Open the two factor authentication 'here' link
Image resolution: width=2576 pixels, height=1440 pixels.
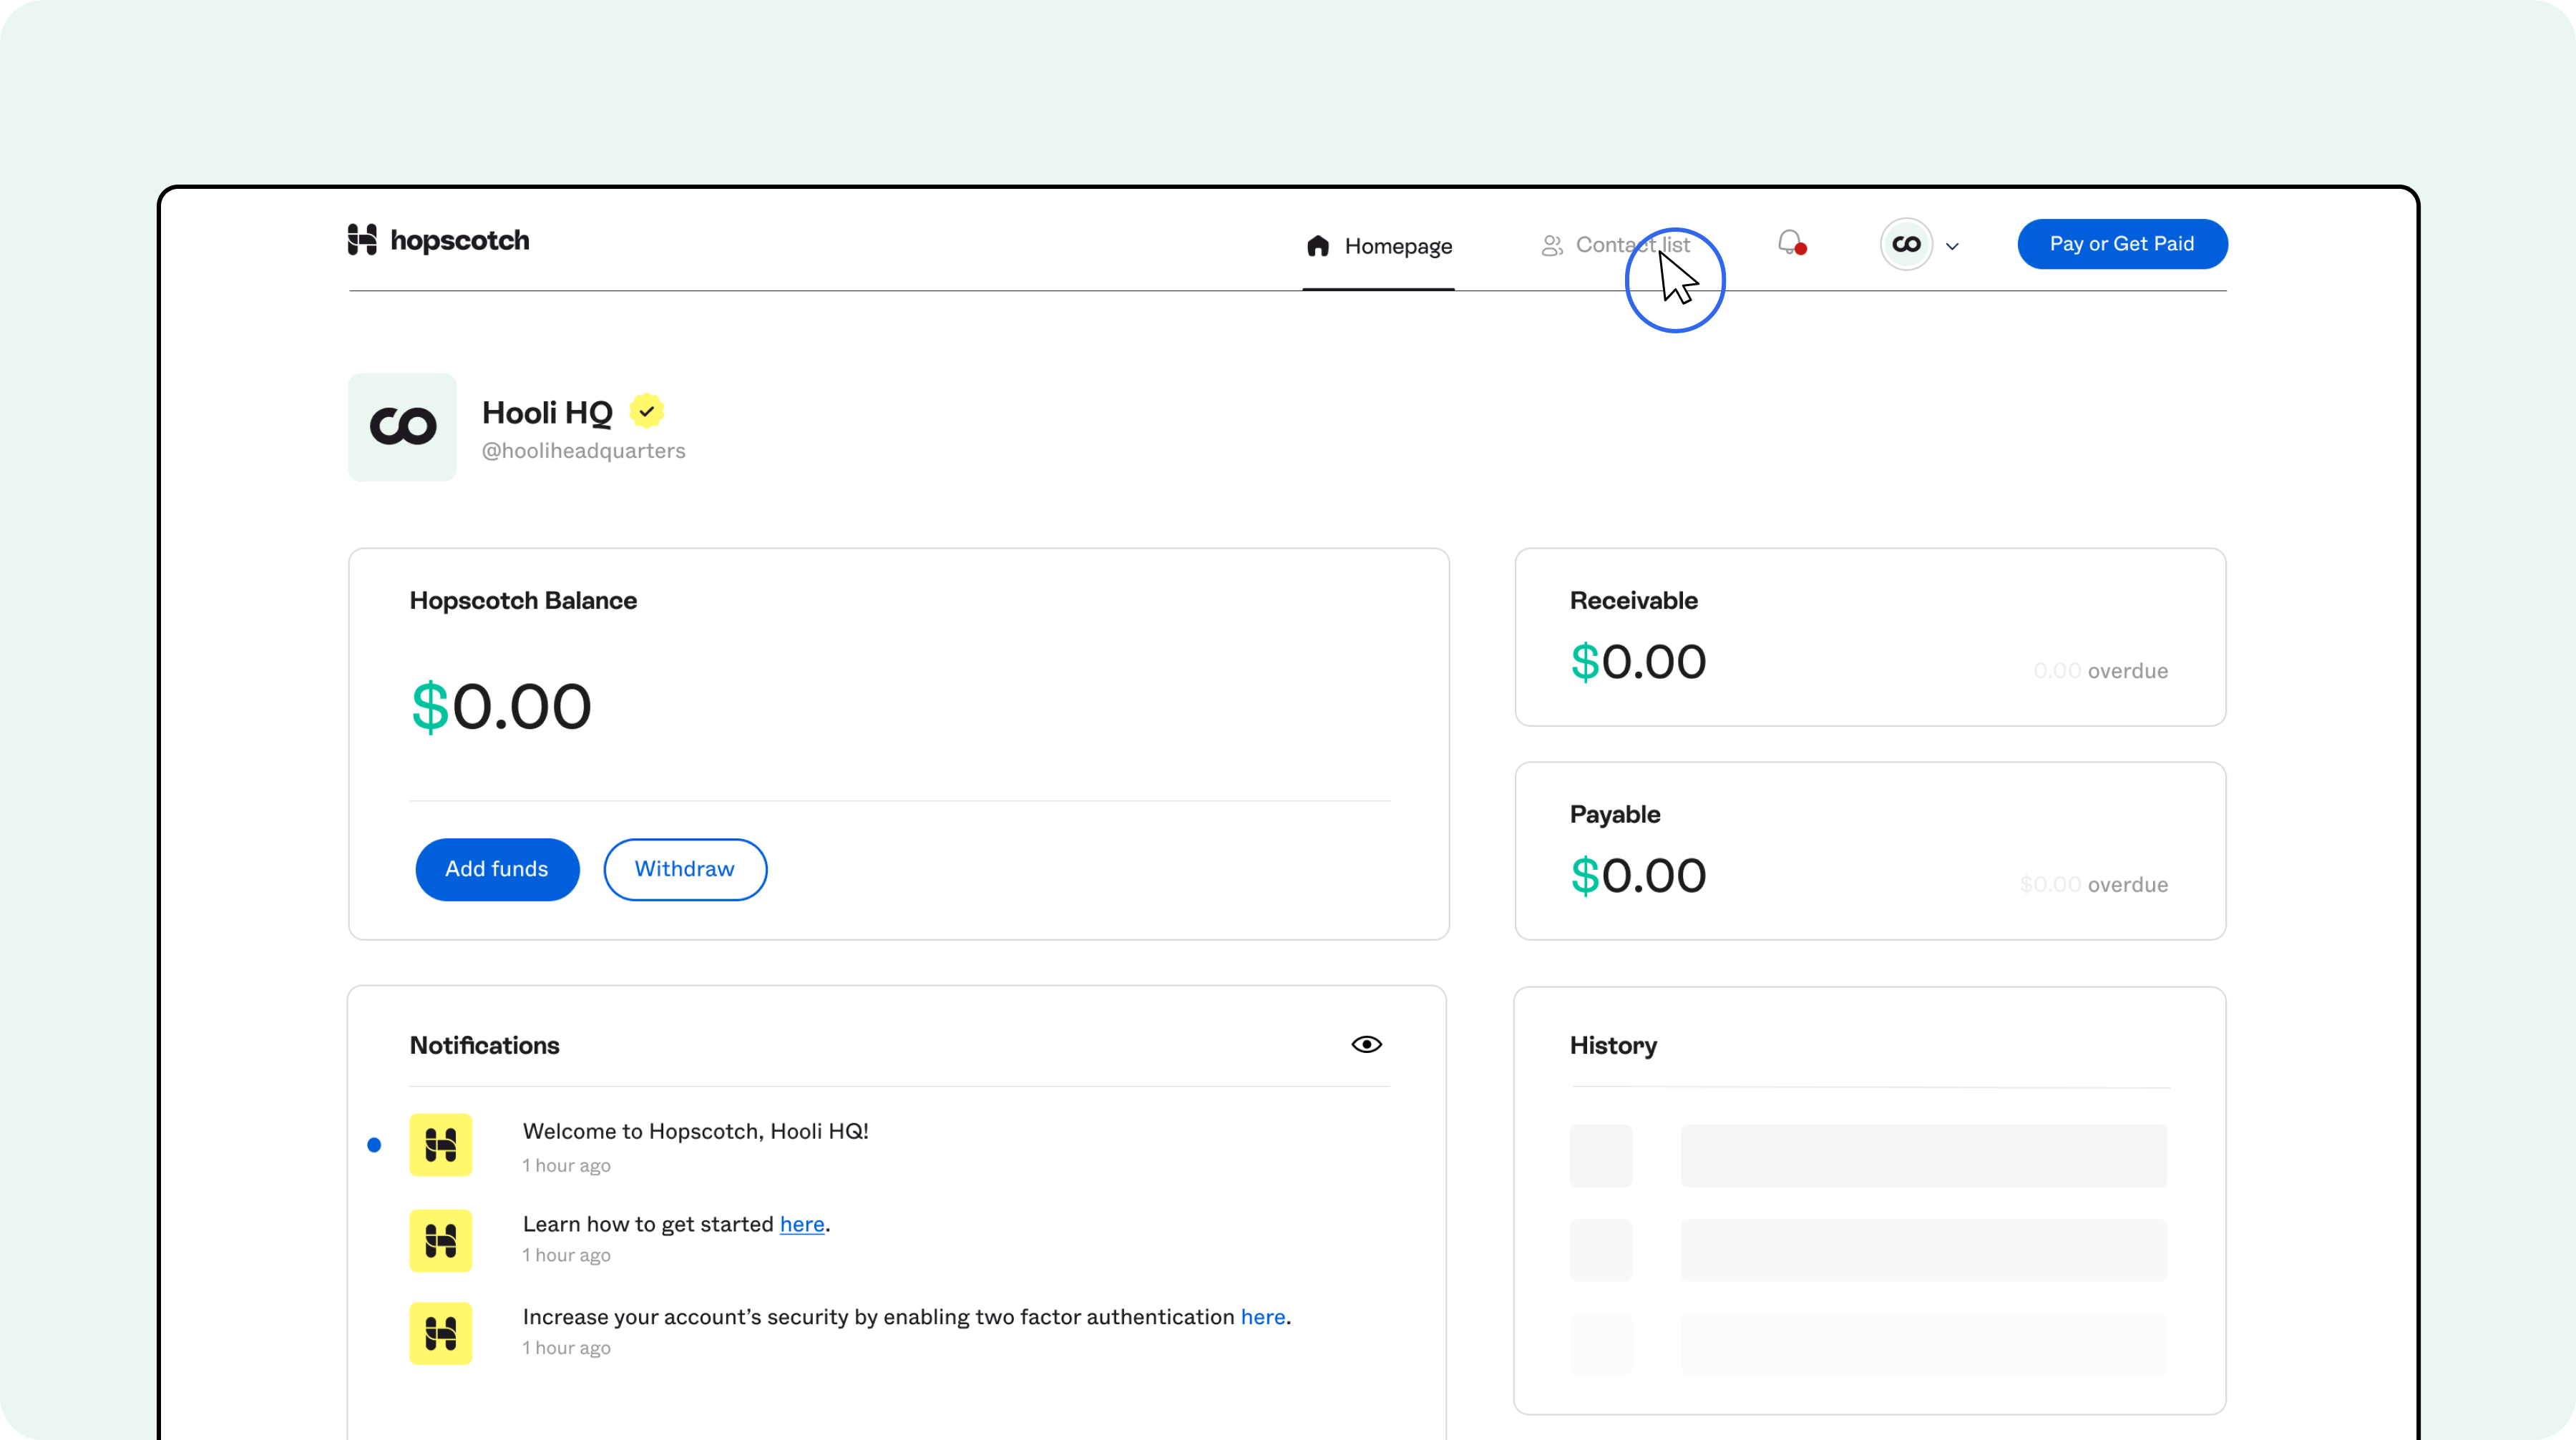pyautogui.click(x=1262, y=1317)
